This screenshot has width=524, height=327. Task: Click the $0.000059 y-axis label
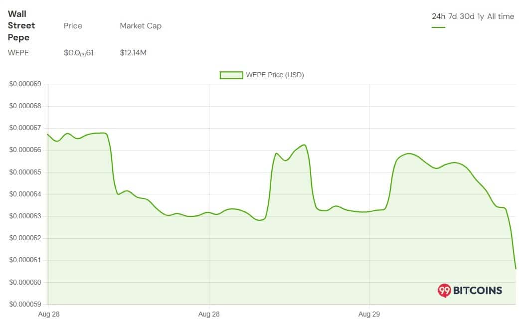[x=25, y=304]
